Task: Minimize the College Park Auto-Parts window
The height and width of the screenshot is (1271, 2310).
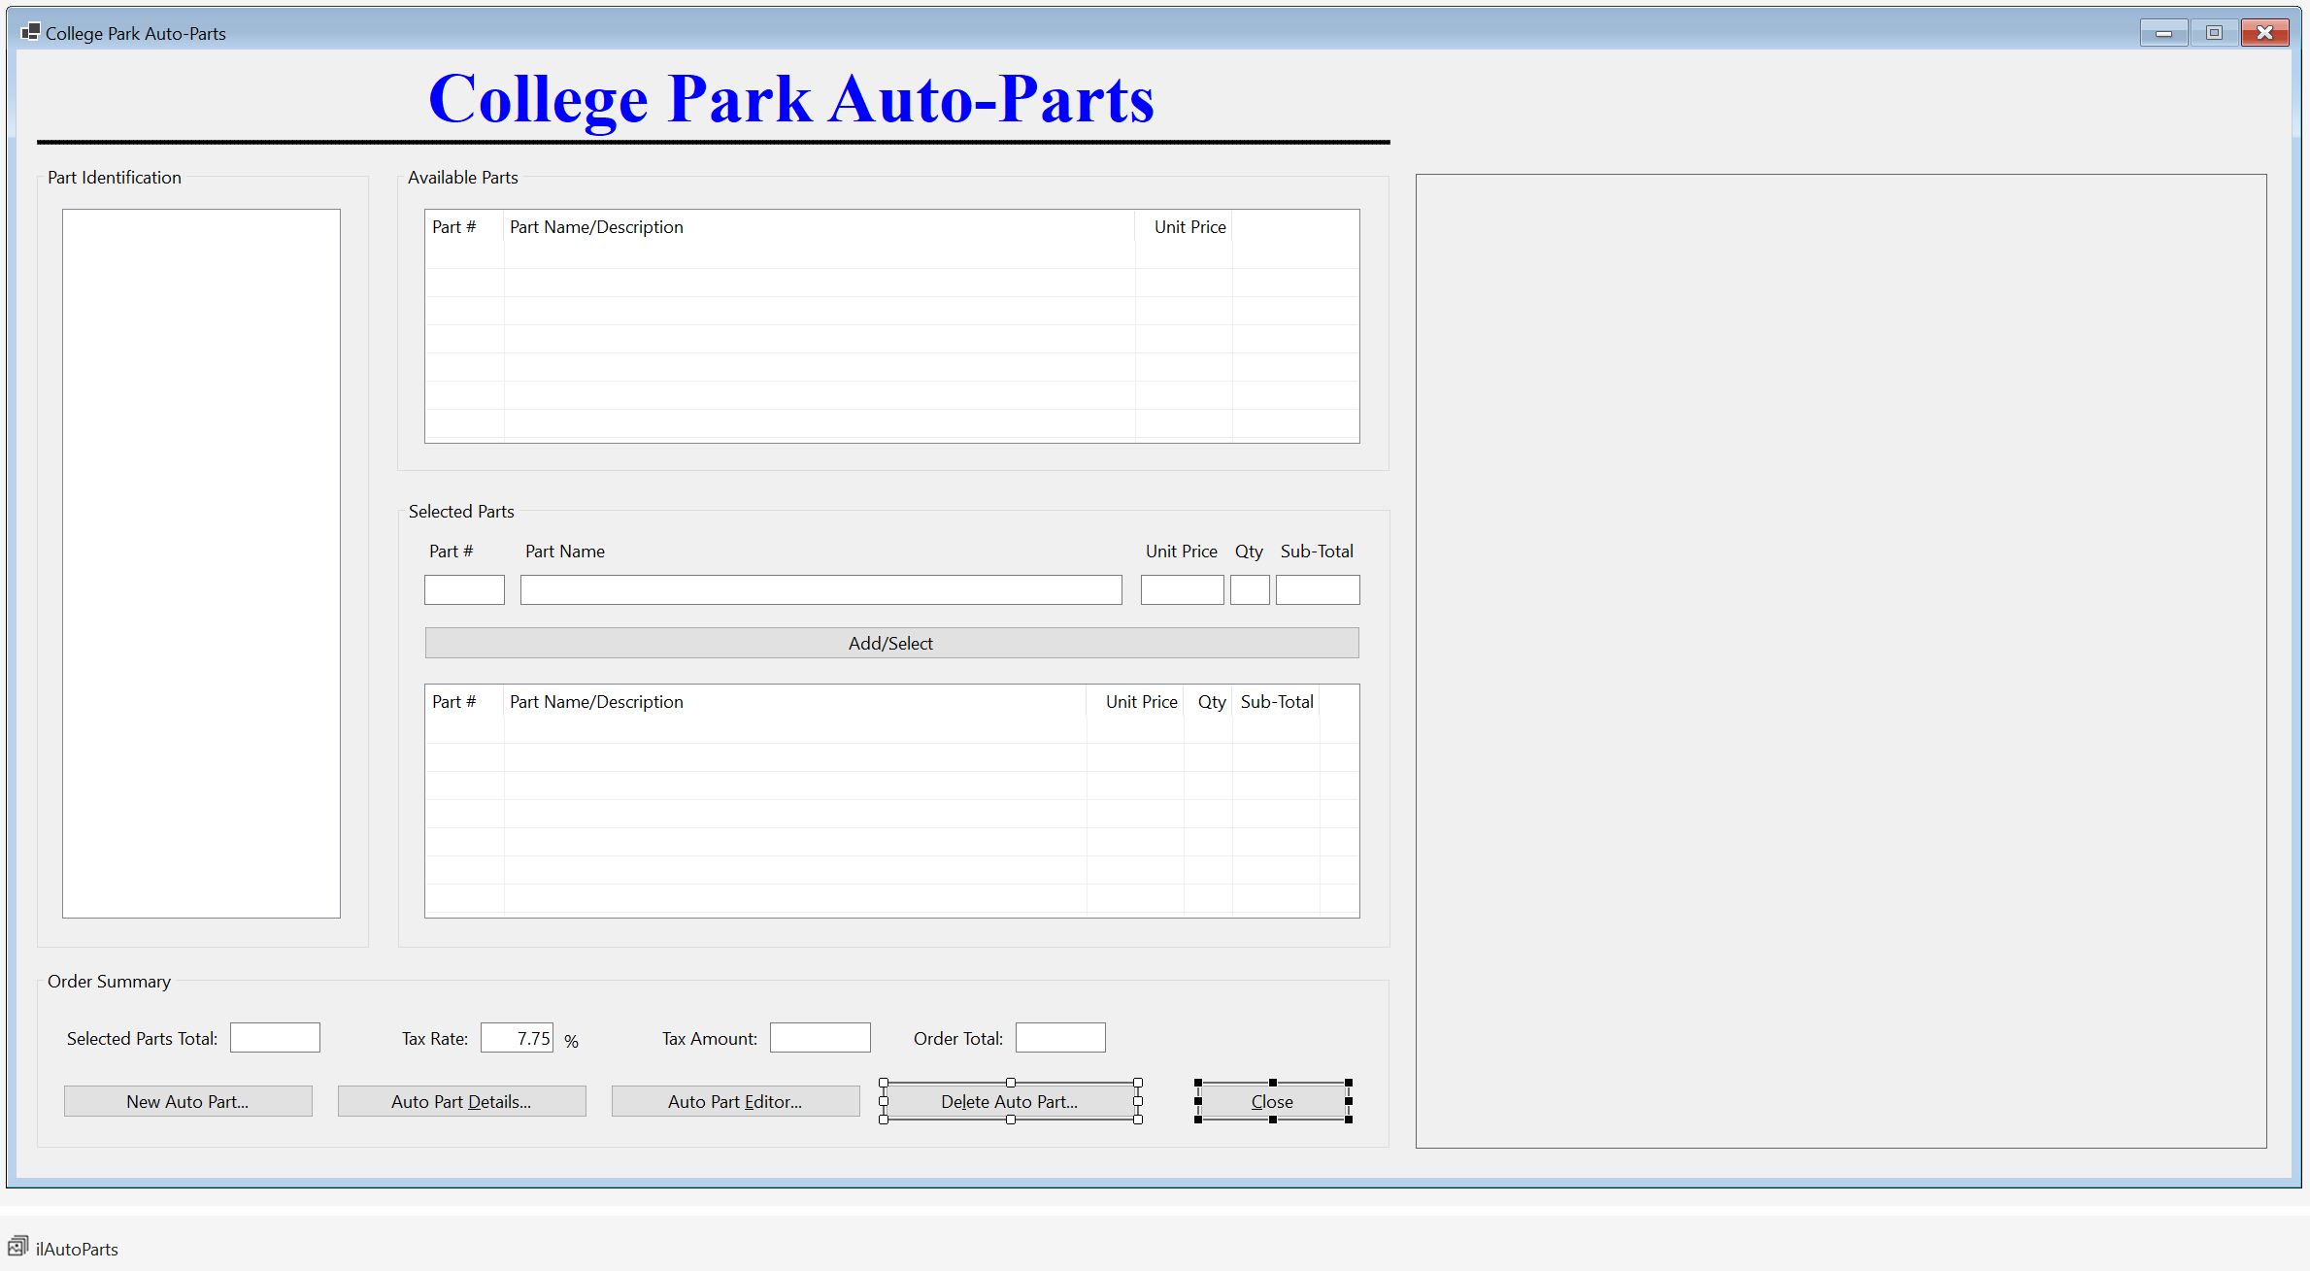Action: point(2163,32)
